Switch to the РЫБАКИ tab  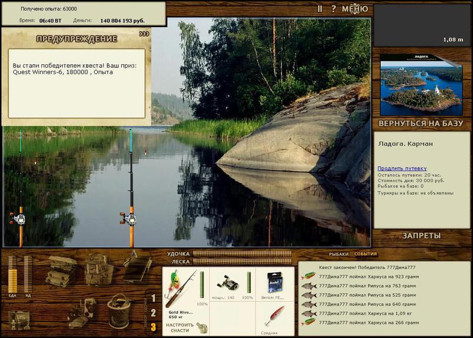(338, 254)
